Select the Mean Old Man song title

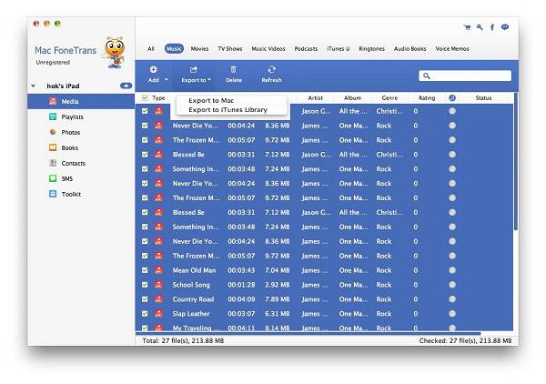194,270
